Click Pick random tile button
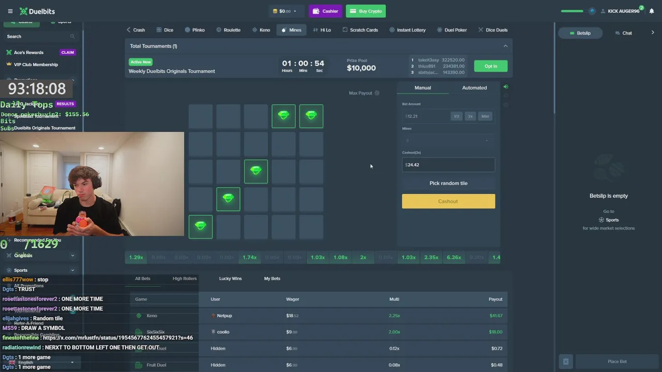This screenshot has height=372, width=662. [448, 183]
